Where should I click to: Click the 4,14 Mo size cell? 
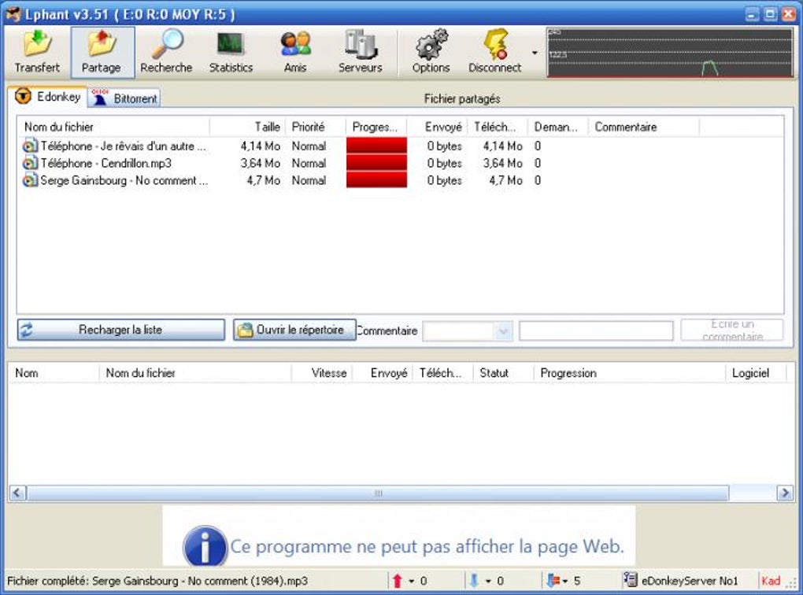click(x=261, y=146)
